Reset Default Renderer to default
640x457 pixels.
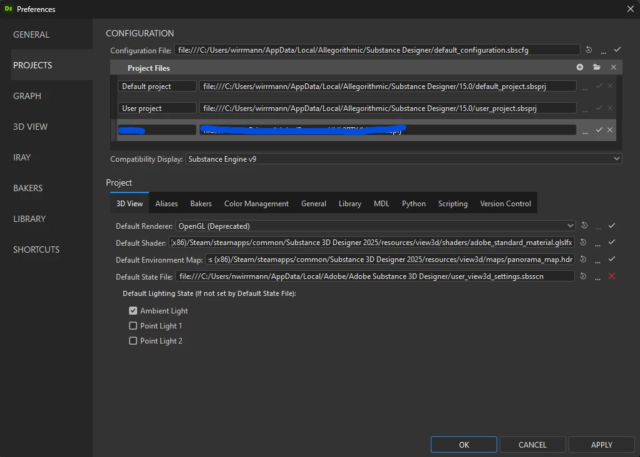point(584,225)
